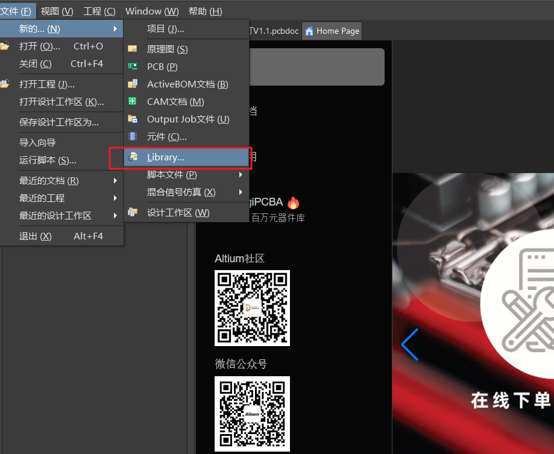Expand the arrow beside 新的... (N)
The width and height of the screenshot is (554, 454).
[115, 28]
